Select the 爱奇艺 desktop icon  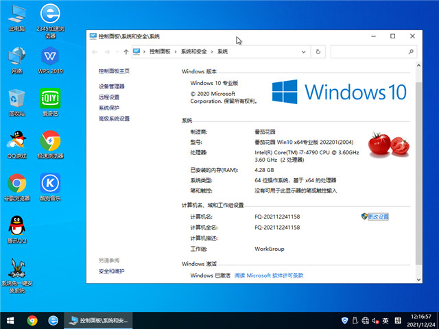[x=49, y=99]
